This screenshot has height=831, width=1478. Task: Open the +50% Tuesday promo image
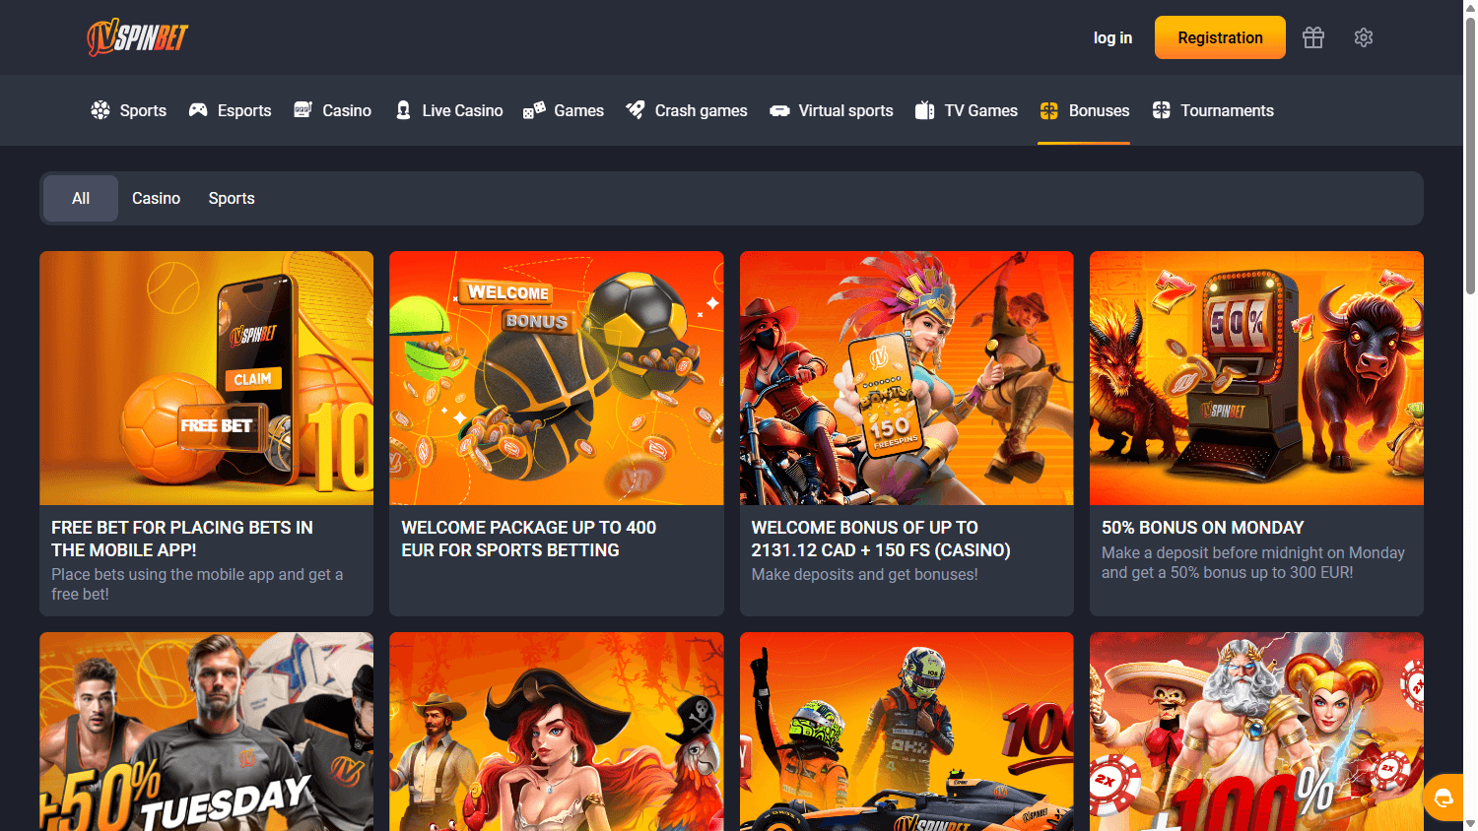(x=206, y=732)
